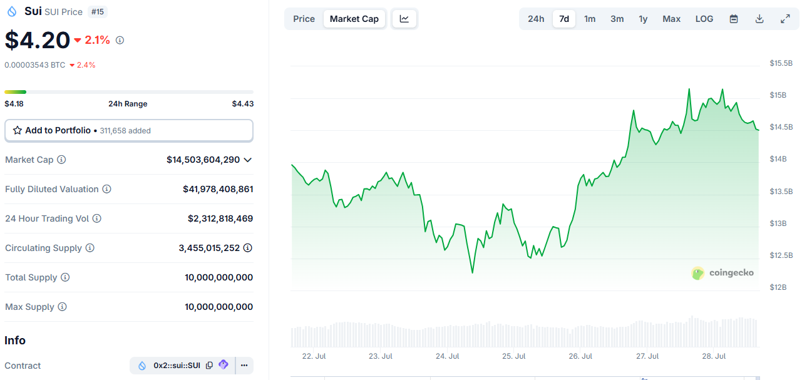Open the contract more options ellipsis

coord(244,366)
